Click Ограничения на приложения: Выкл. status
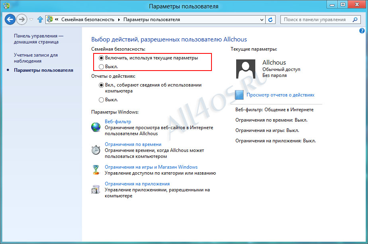This screenshot has width=368, height=244. [x=276, y=141]
